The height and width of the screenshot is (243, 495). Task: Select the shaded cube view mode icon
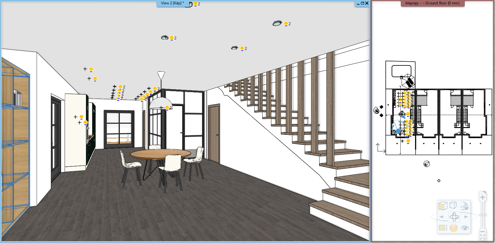tap(443, 205)
